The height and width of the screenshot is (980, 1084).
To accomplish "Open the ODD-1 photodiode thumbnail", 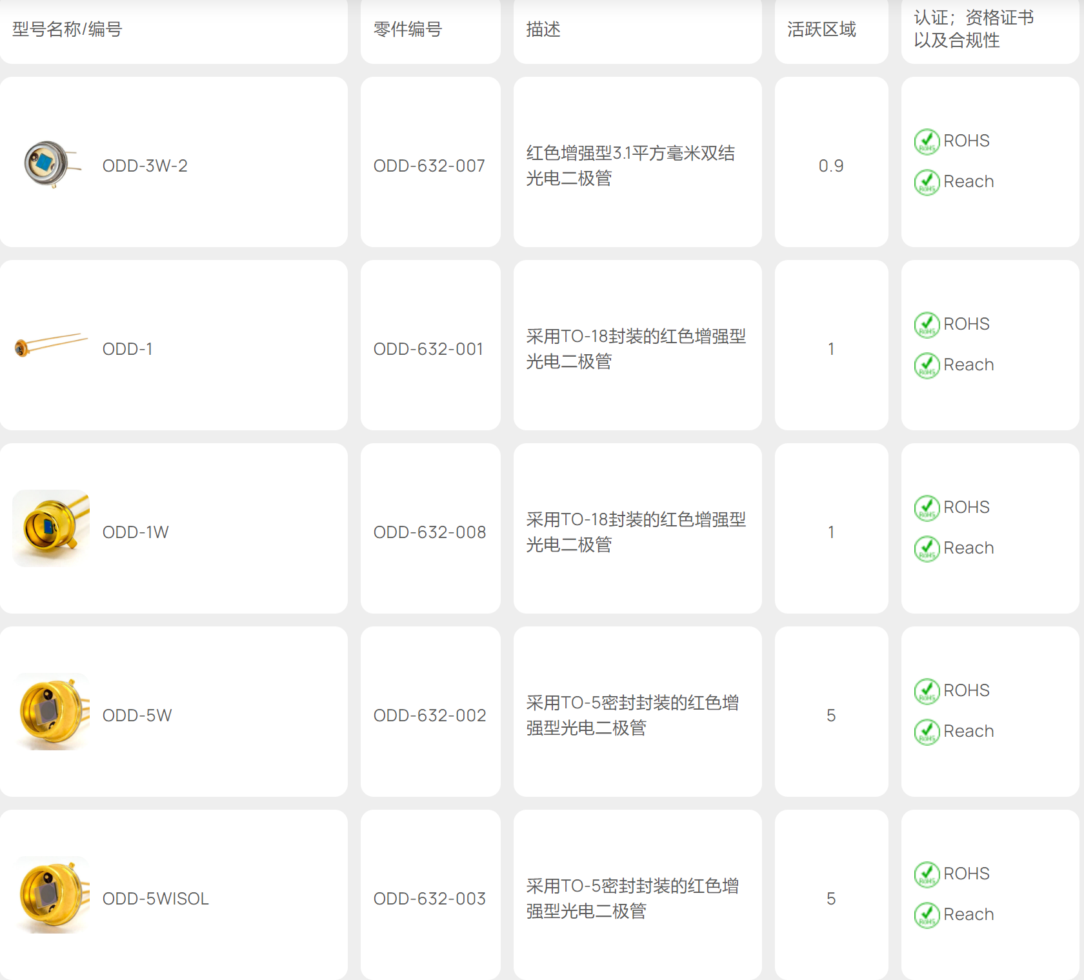I will pos(50,345).
